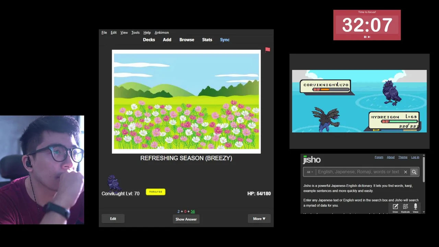439x247 pixels.
Task: Open the All search filter dropdown
Action: coord(310,172)
